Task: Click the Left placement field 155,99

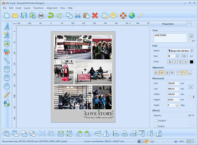Action: (173, 83)
